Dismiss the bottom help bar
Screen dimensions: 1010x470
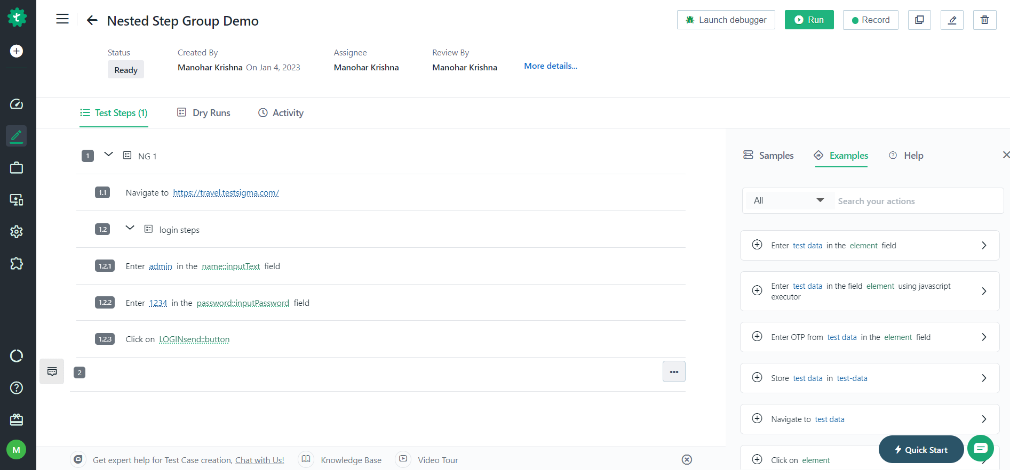tap(687, 459)
